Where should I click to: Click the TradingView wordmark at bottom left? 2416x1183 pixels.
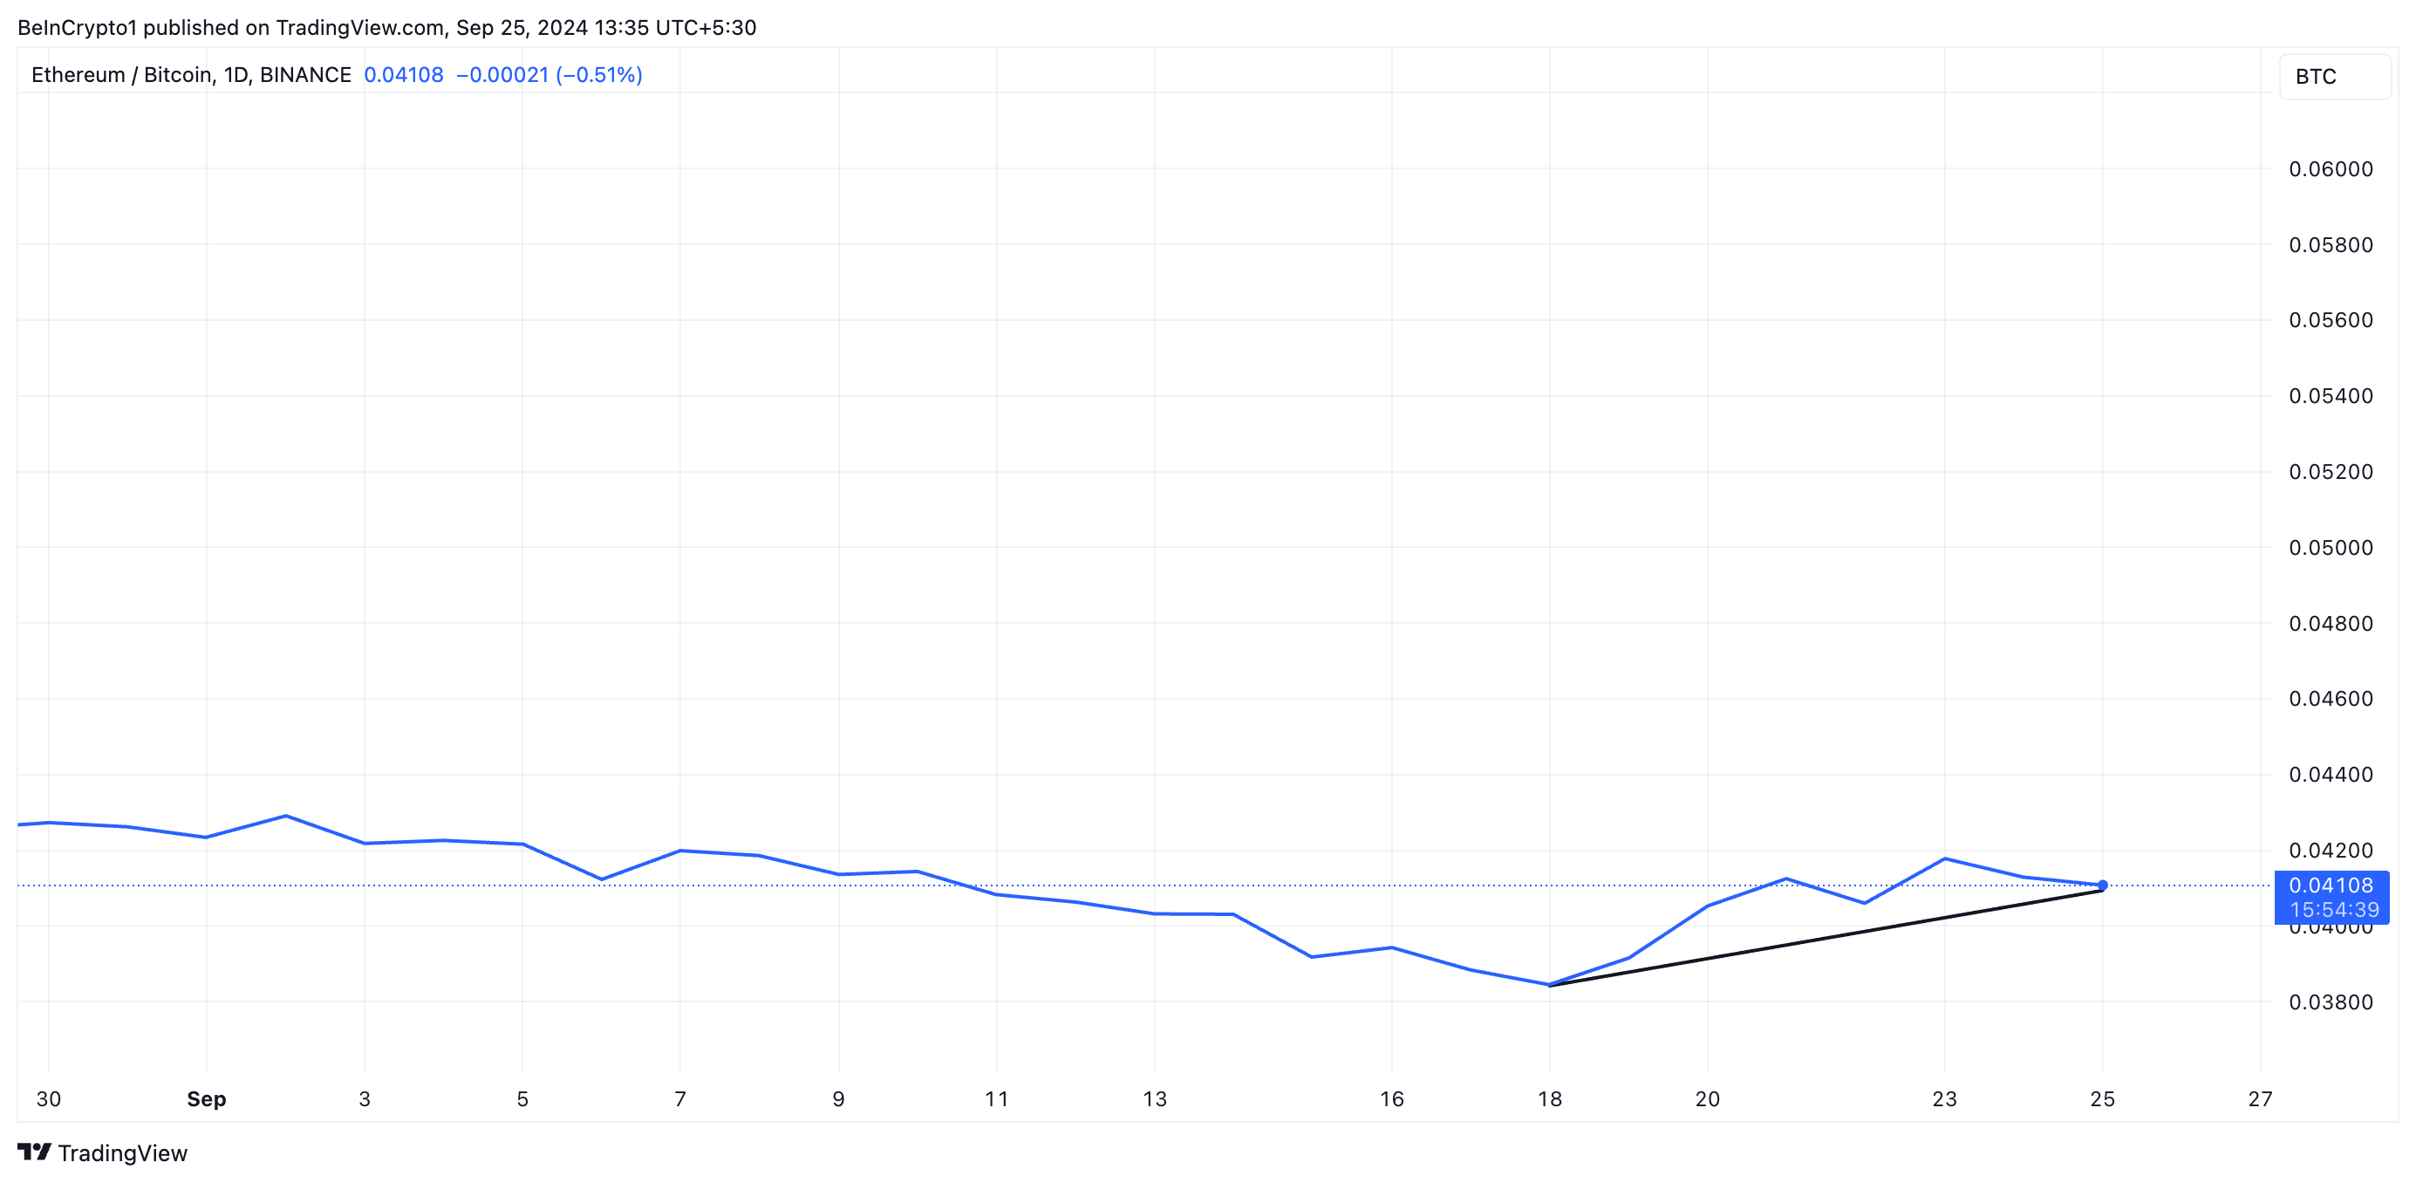[123, 1152]
